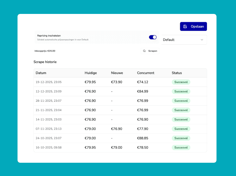The height and width of the screenshot is (176, 236).
Task: Click current price €79.95 in 19-12-2025 row
Action: 90,82
